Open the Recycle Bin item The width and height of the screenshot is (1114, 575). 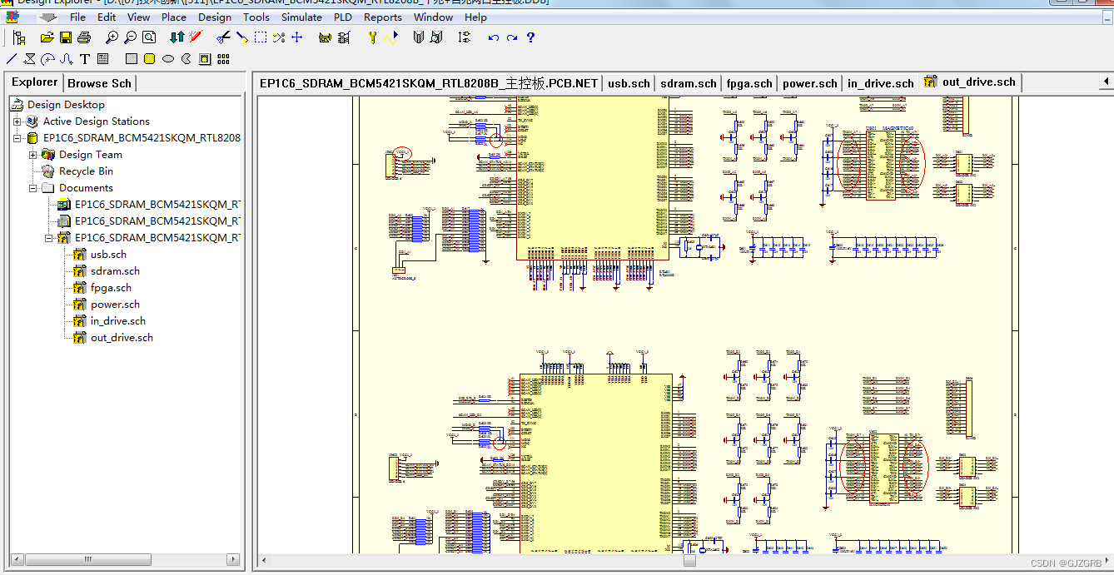click(87, 171)
